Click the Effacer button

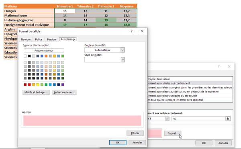click(x=135, y=133)
